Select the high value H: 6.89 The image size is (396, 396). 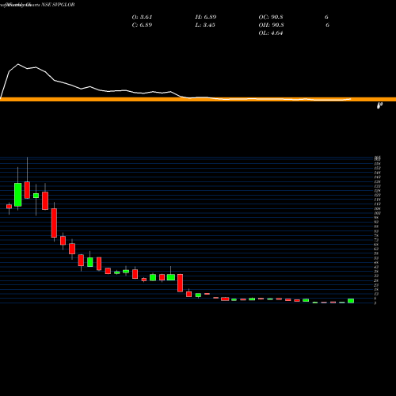click(206, 17)
